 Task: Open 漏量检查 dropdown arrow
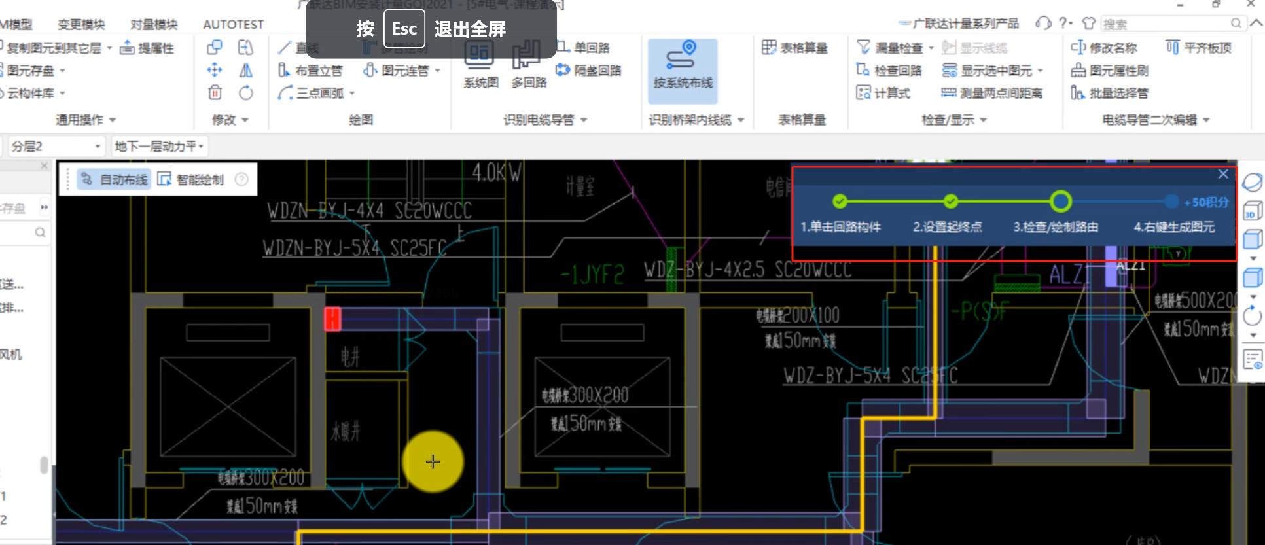tap(931, 48)
